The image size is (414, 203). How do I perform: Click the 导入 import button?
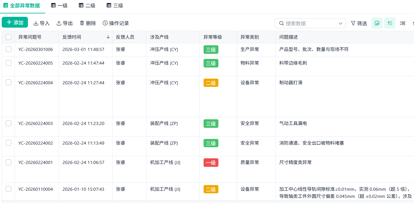(42, 23)
